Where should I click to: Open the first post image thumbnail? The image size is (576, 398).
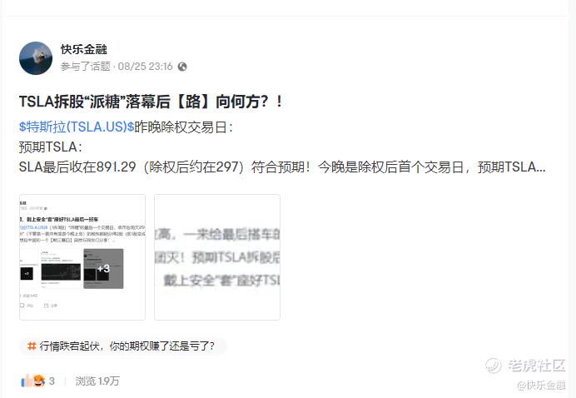coord(82,257)
